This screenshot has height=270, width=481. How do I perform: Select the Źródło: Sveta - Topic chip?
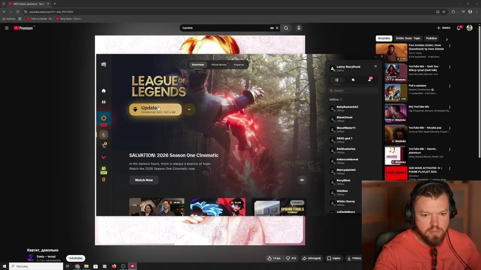pos(408,38)
